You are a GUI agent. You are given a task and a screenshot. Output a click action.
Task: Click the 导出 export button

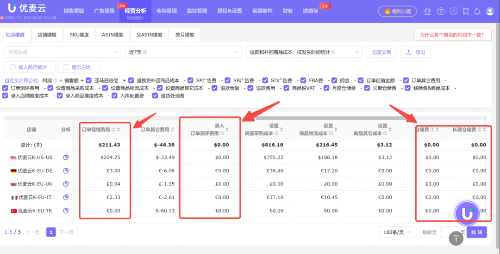(x=416, y=52)
